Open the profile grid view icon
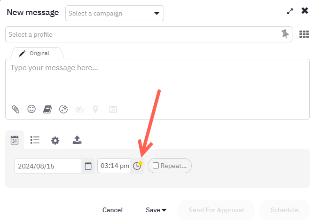Viewport: 314px width, 224px height. click(304, 34)
